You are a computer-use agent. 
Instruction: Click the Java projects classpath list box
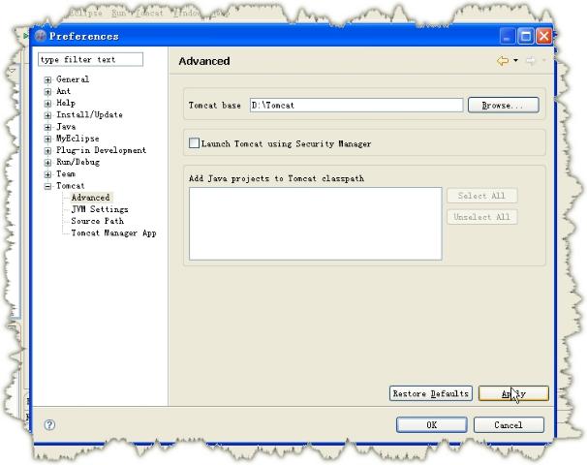click(315, 224)
